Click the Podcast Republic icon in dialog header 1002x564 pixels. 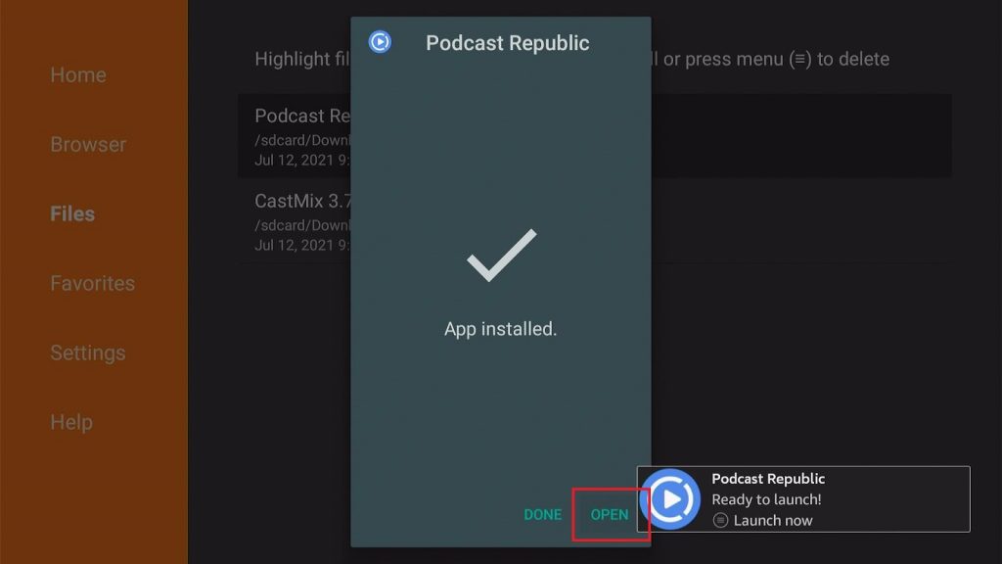380,42
